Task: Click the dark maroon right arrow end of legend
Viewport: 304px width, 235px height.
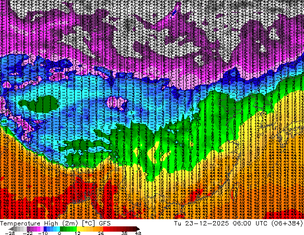Action: (x=138, y=229)
